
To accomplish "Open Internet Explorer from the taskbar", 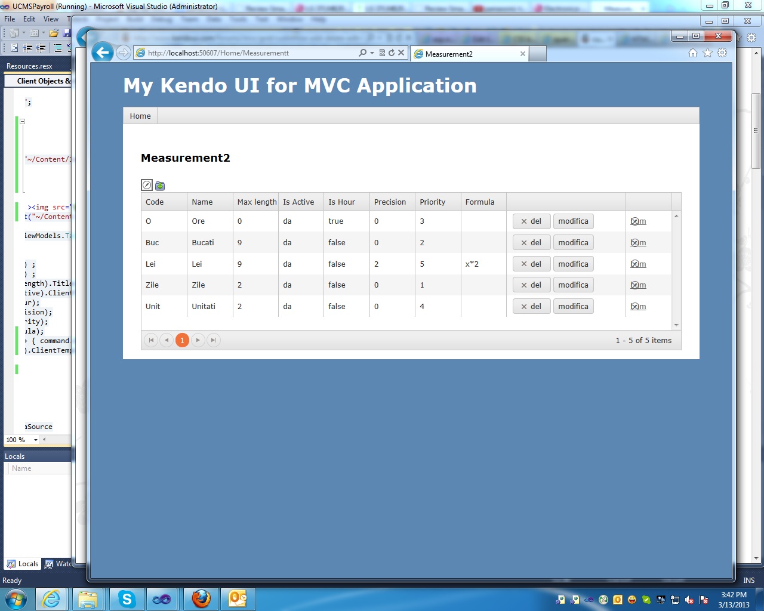I will (51, 599).
